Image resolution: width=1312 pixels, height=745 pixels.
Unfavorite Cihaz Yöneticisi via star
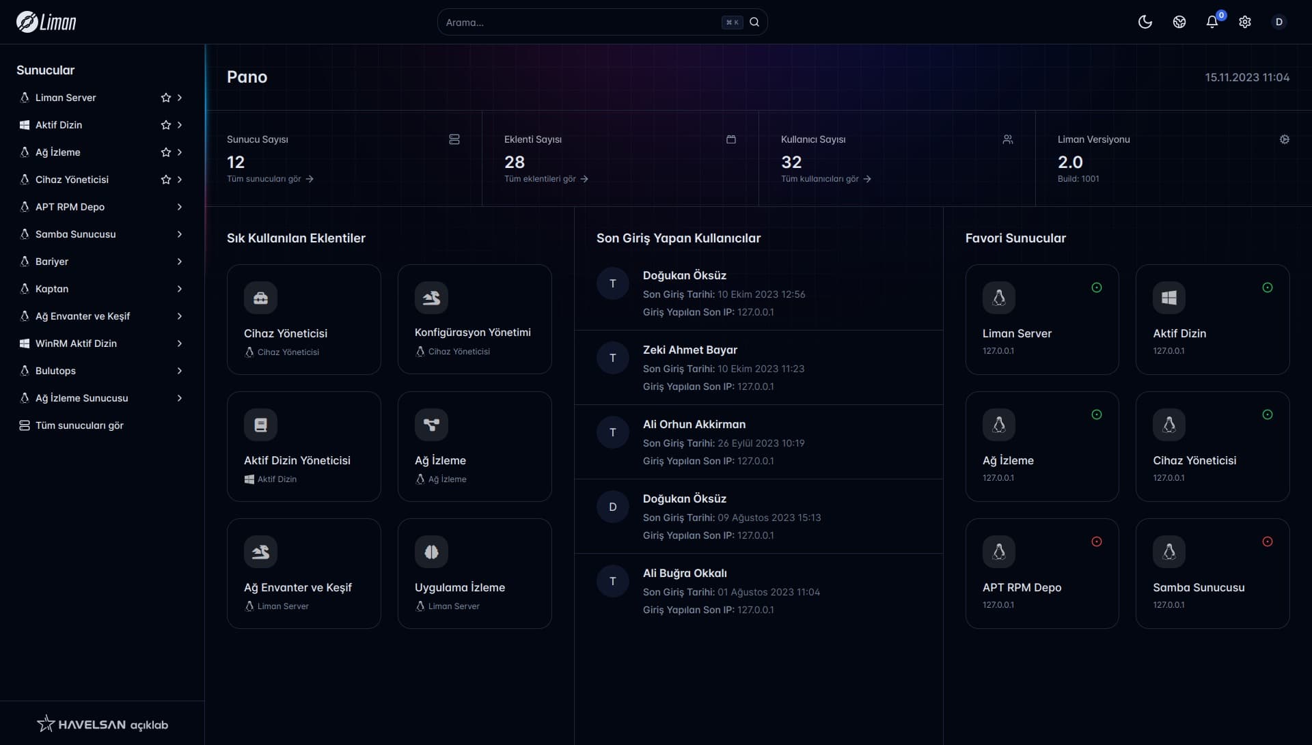coord(165,180)
